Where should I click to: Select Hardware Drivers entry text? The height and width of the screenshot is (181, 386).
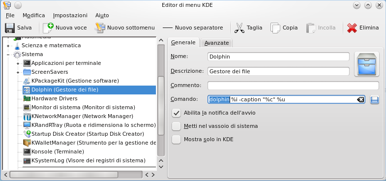coord(55,98)
